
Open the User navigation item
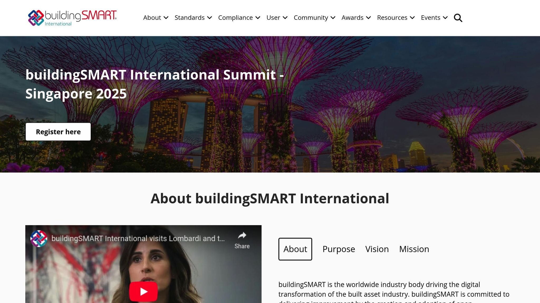273,18
